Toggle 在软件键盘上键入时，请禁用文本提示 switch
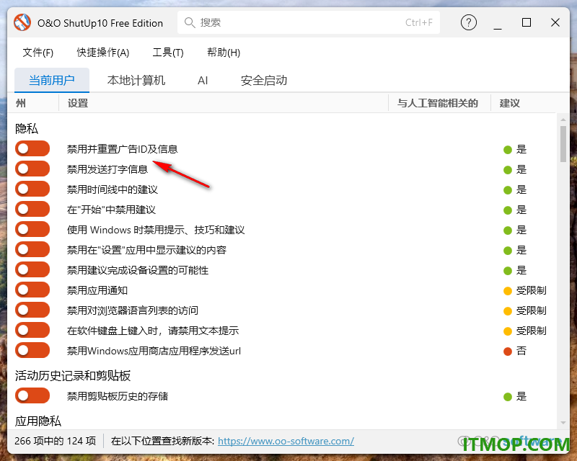577x461 pixels. 32,331
